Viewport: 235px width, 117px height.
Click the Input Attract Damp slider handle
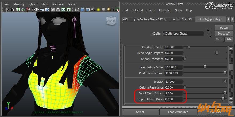pyautogui.click(x=223, y=99)
